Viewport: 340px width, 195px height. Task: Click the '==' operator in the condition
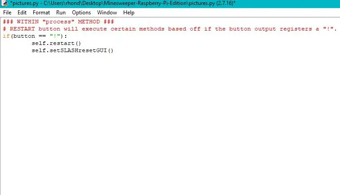click(42, 36)
